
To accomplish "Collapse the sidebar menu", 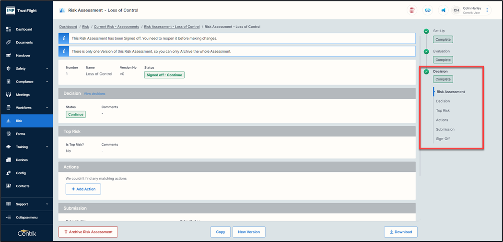I will tap(26, 218).
